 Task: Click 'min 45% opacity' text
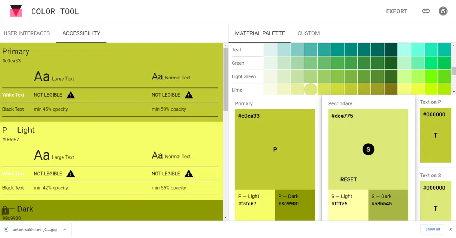point(51,109)
